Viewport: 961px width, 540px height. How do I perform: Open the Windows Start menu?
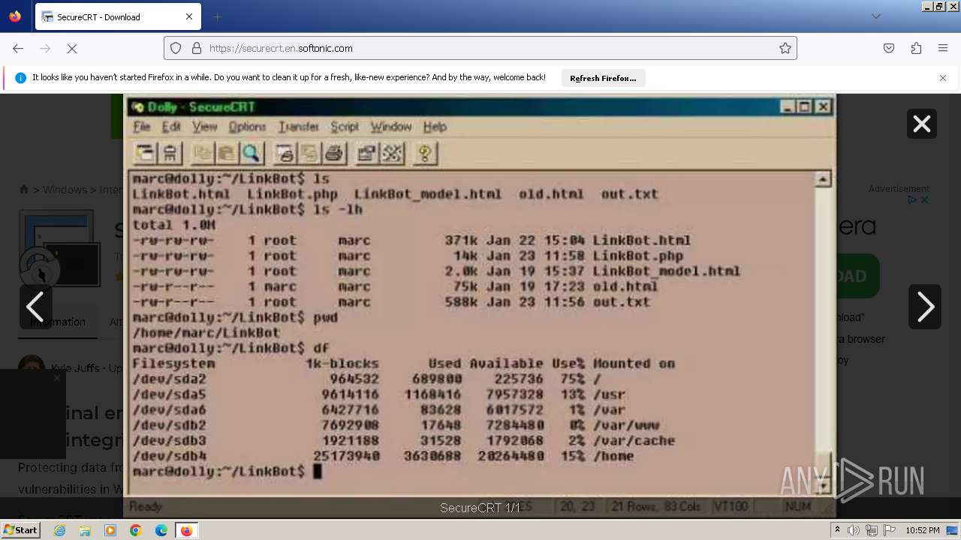pos(20,529)
